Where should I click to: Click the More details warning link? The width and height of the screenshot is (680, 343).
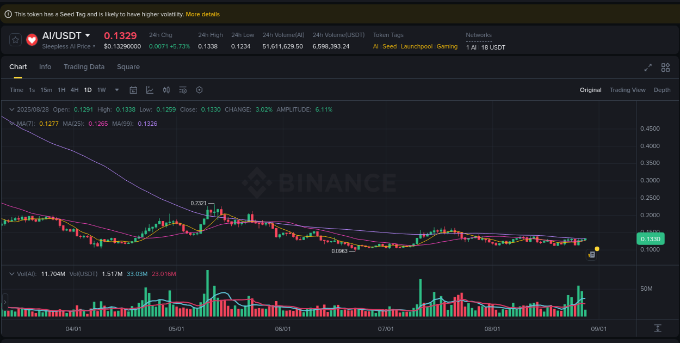(x=203, y=14)
